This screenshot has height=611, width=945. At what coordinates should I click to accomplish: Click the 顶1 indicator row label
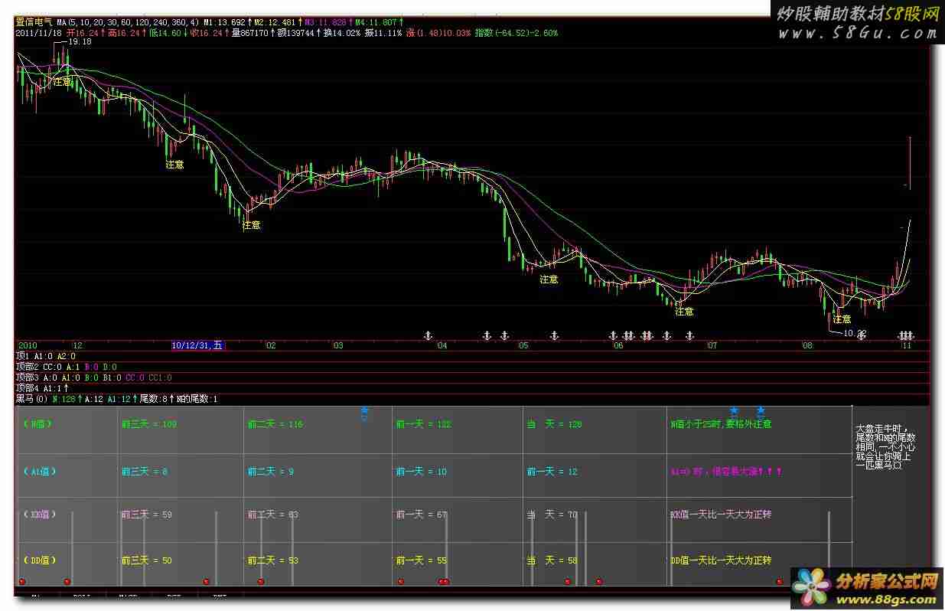(23, 356)
